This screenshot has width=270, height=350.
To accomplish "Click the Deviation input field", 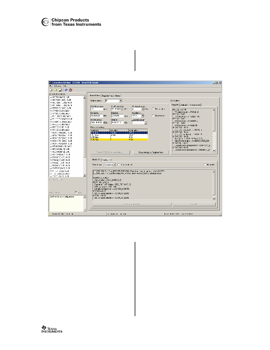I will (x=97, y=116).
